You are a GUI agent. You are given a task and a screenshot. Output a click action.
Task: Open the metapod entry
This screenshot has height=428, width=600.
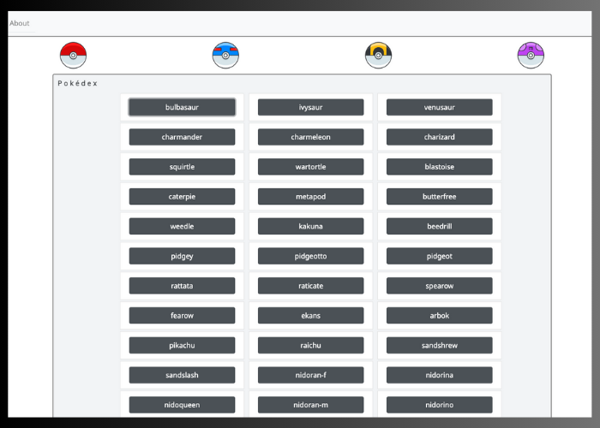coord(310,197)
